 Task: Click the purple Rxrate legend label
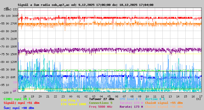pyautogui.click(x=131, y=107)
